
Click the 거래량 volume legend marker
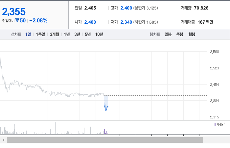click(215, 124)
